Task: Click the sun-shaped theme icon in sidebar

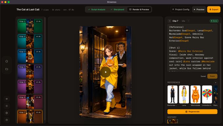Action: pos(7,106)
